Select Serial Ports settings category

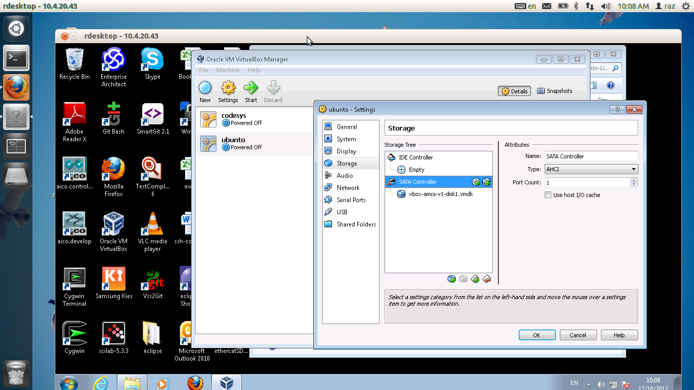tap(351, 200)
